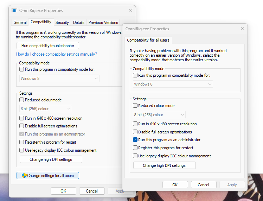Expand 8-bit (256) colour dropdown in all-users dialog

point(159,115)
